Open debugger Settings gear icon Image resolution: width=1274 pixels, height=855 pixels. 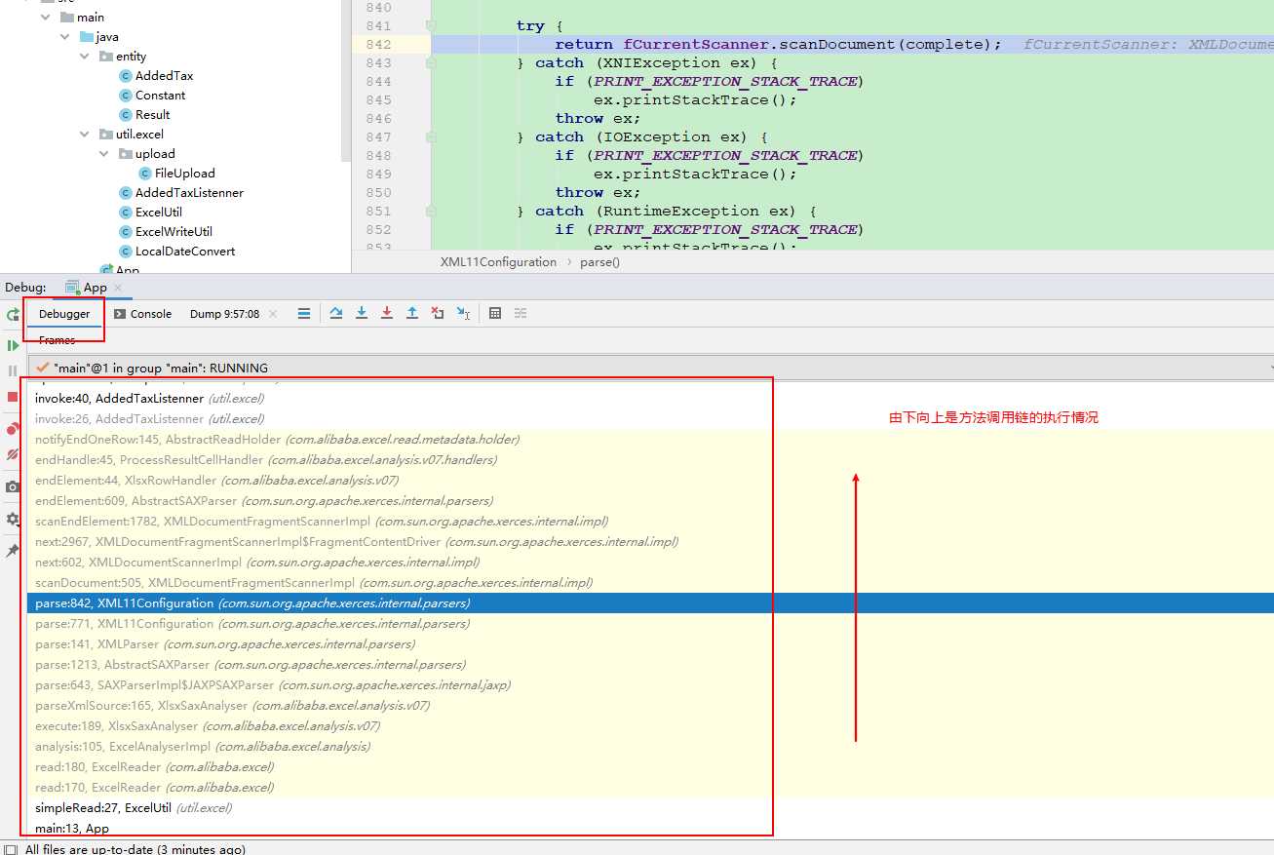point(13,519)
